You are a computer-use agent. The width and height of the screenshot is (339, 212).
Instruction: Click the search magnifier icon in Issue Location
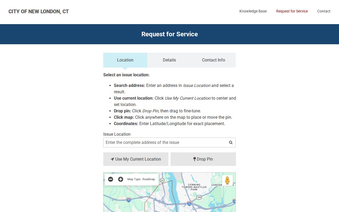tap(231, 143)
